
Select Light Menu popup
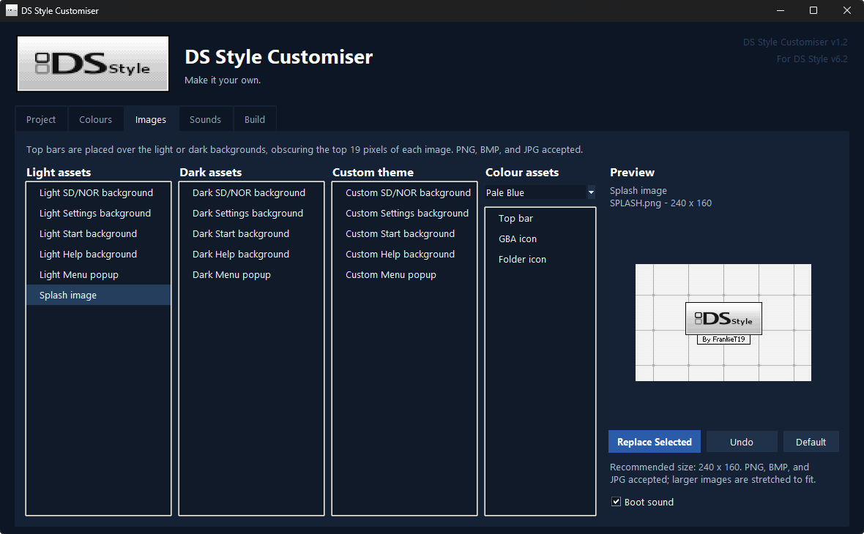(99, 274)
